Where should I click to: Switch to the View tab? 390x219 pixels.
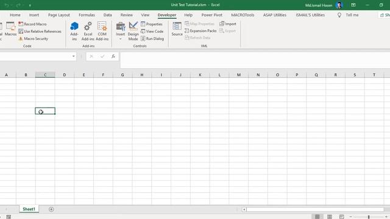coord(145,15)
